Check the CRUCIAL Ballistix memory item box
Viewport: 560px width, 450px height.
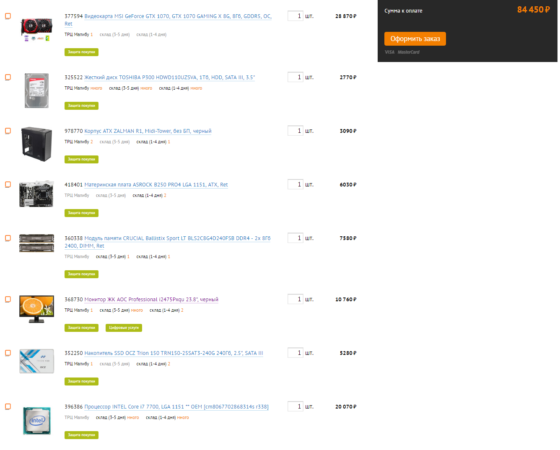click(x=8, y=238)
